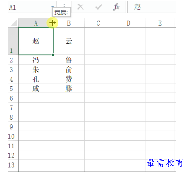The height and width of the screenshot is (173, 186).
Task: Click cell containing 戚
Action: point(36,88)
